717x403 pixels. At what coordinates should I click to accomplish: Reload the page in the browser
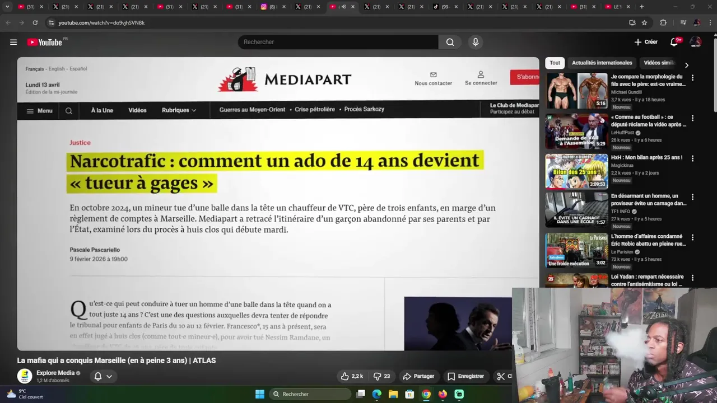(x=35, y=22)
